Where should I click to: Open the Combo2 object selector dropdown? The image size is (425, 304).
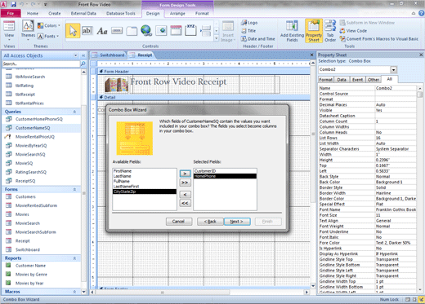click(x=393, y=70)
